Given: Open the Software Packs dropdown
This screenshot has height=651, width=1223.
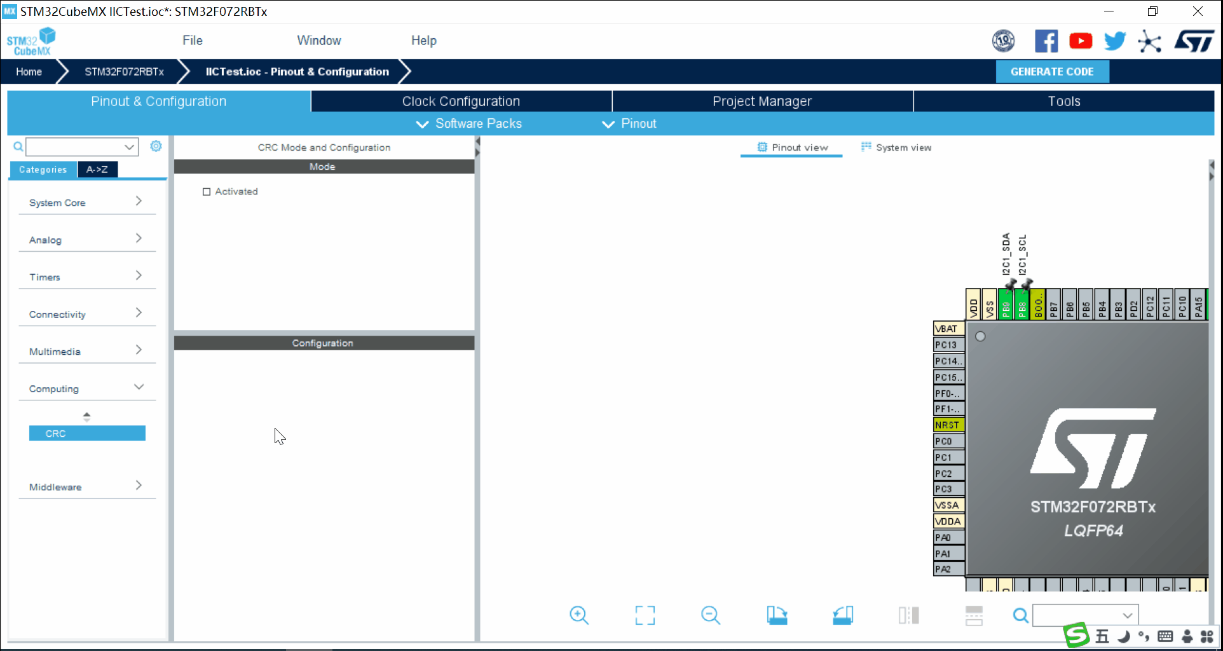Looking at the screenshot, I should tap(469, 123).
